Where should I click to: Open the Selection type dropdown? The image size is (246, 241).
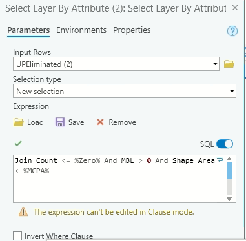(125, 91)
